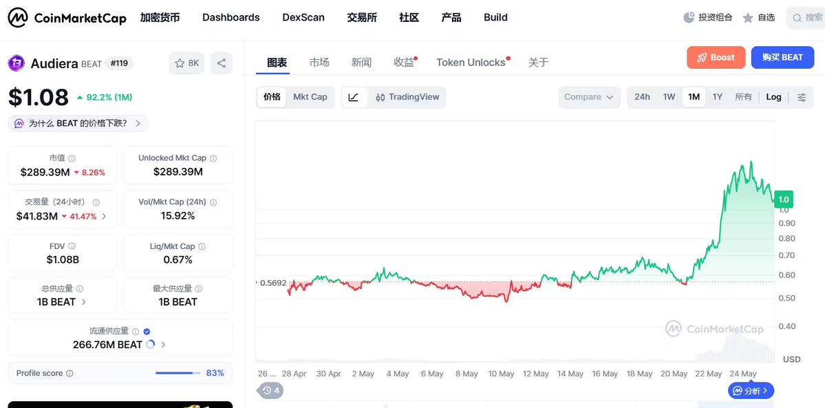The height and width of the screenshot is (408, 825).
Task: Set chart range to 1M
Action: 694,98
